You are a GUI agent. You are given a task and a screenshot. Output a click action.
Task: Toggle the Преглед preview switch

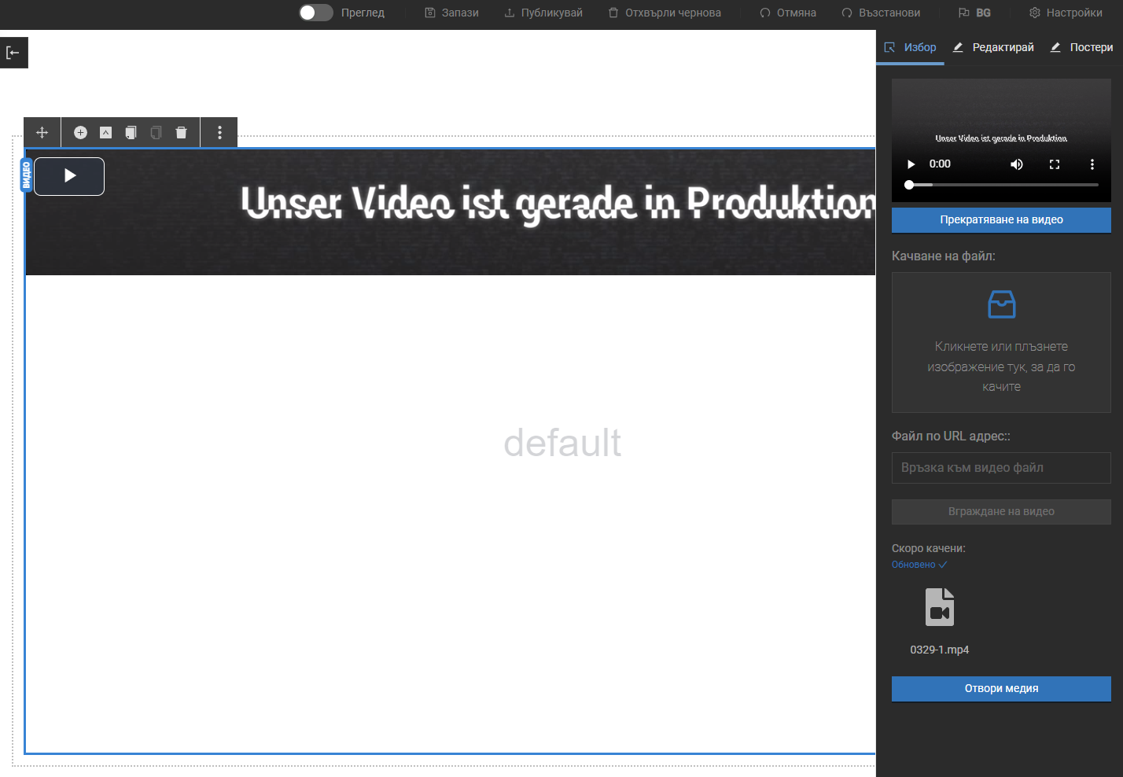(x=316, y=13)
